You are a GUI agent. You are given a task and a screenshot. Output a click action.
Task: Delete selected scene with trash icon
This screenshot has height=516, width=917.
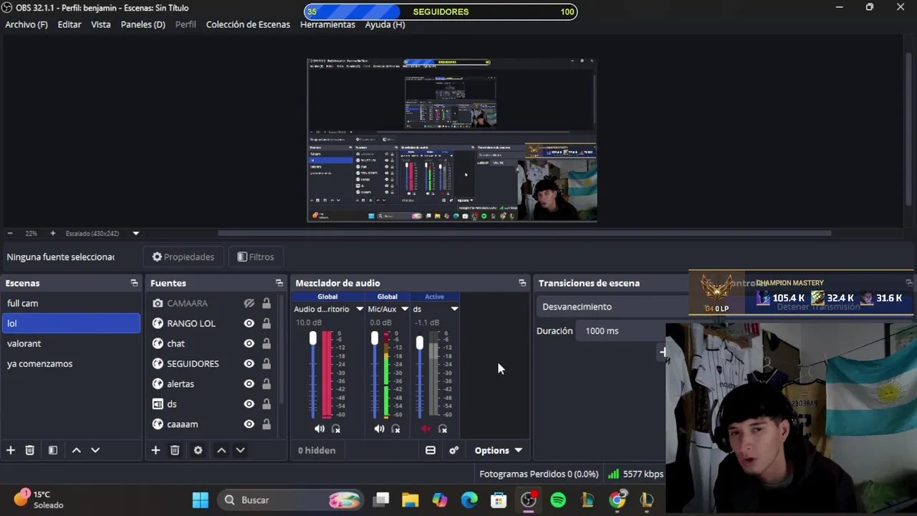coord(29,450)
